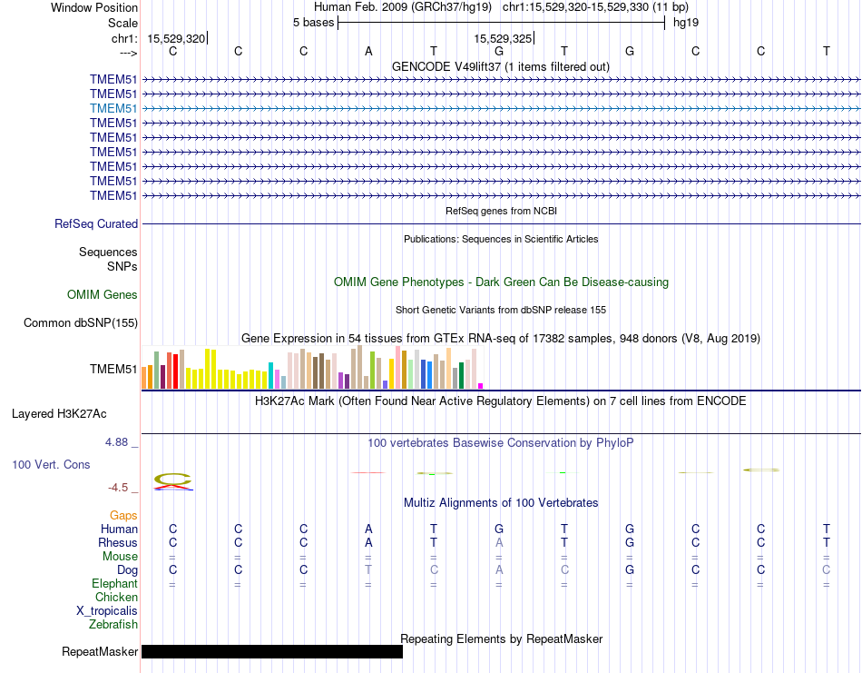Click the cyan bar in GTEx chart
Image resolution: width=862 pixels, height=673 pixels.
[270, 376]
